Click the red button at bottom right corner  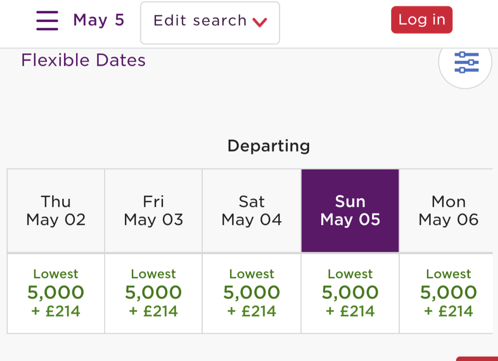click(477, 359)
